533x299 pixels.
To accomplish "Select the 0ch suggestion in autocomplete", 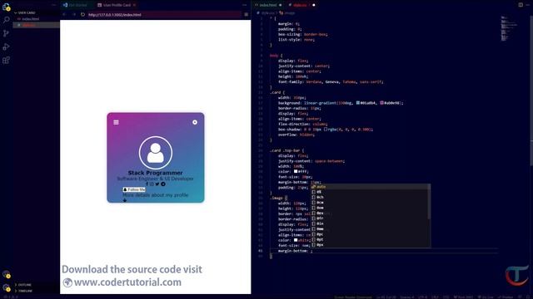I will [x=369, y=198].
